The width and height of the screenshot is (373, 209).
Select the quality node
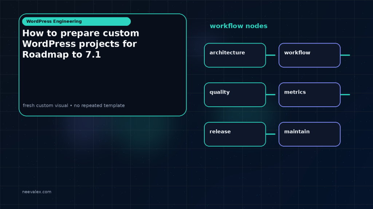pyautogui.click(x=235, y=95)
